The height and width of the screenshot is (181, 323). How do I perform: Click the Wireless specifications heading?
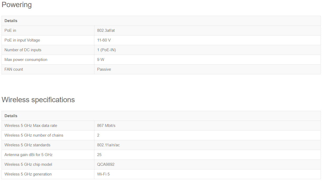point(38,100)
